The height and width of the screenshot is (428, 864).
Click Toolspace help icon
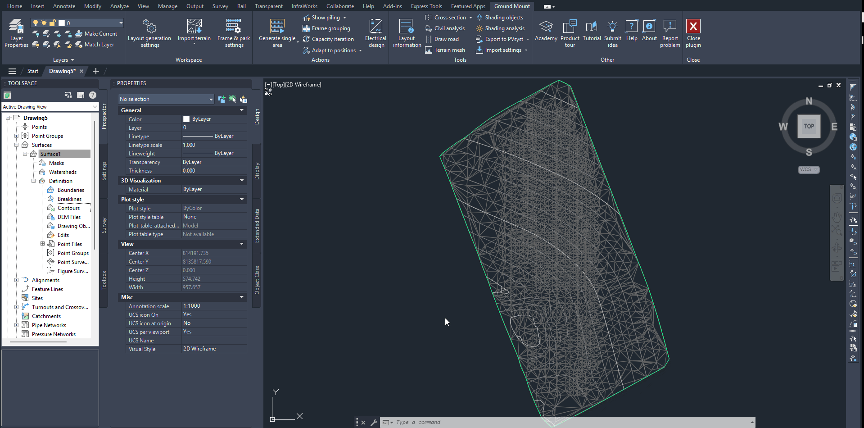(x=93, y=95)
